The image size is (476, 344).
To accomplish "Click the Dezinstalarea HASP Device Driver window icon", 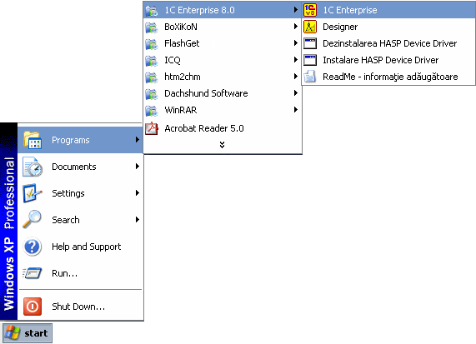I will (x=310, y=43).
